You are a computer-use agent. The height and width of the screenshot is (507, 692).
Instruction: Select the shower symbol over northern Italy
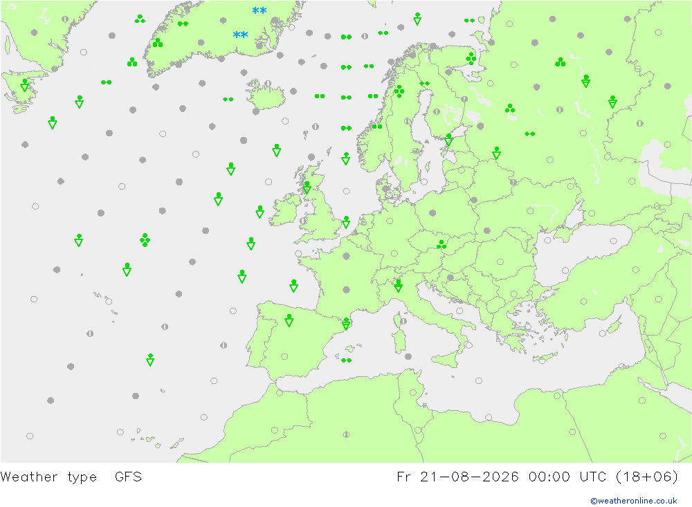coord(398,286)
